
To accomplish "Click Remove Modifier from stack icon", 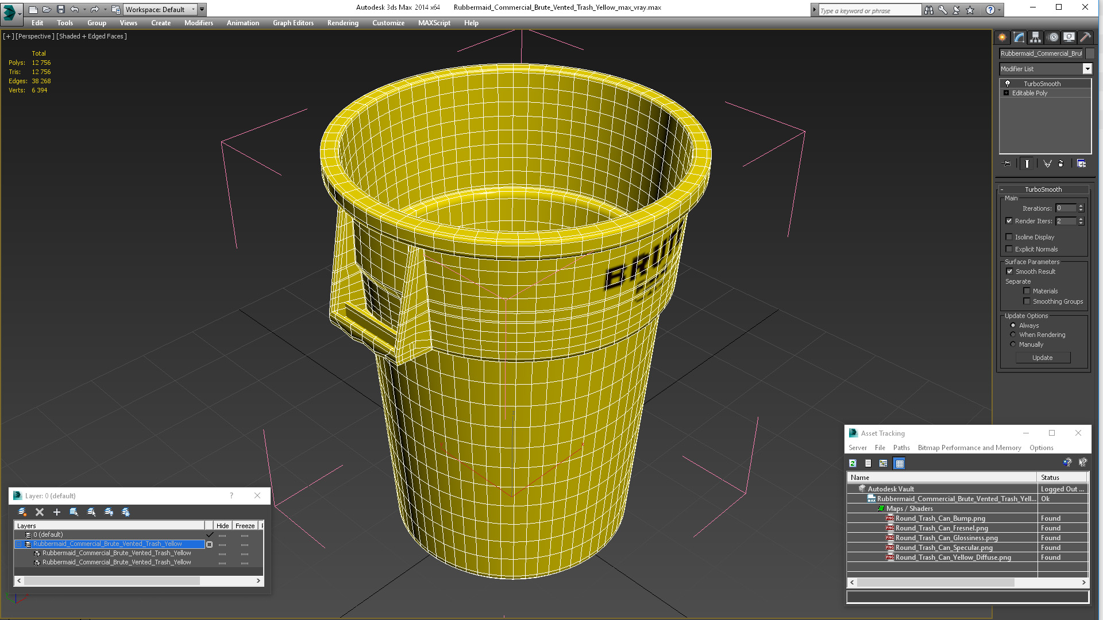I will (x=1061, y=164).
